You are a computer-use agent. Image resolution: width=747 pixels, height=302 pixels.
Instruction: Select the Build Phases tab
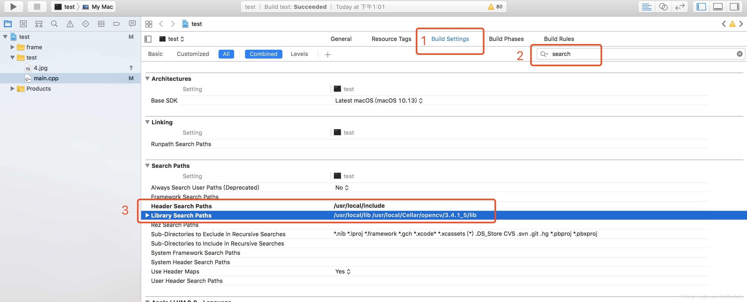point(506,39)
